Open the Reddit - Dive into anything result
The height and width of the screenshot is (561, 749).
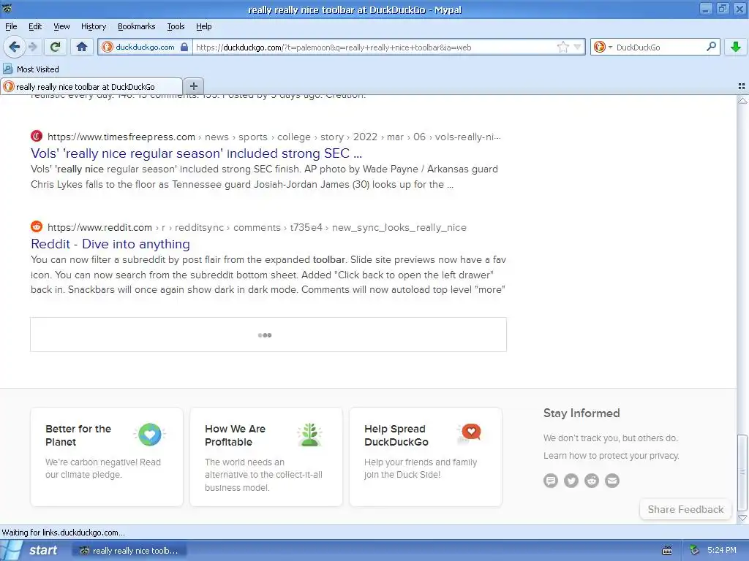110,244
